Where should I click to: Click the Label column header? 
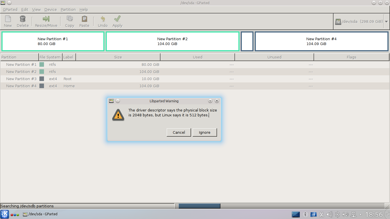coord(69,57)
